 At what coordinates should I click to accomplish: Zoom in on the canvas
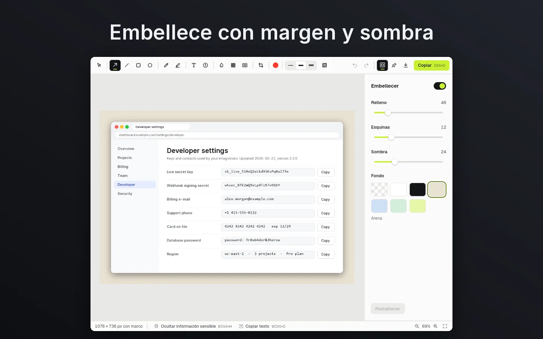(436, 326)
